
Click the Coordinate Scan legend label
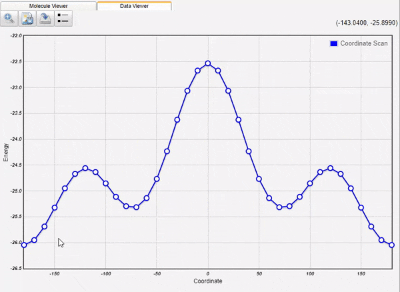[364, 43]
